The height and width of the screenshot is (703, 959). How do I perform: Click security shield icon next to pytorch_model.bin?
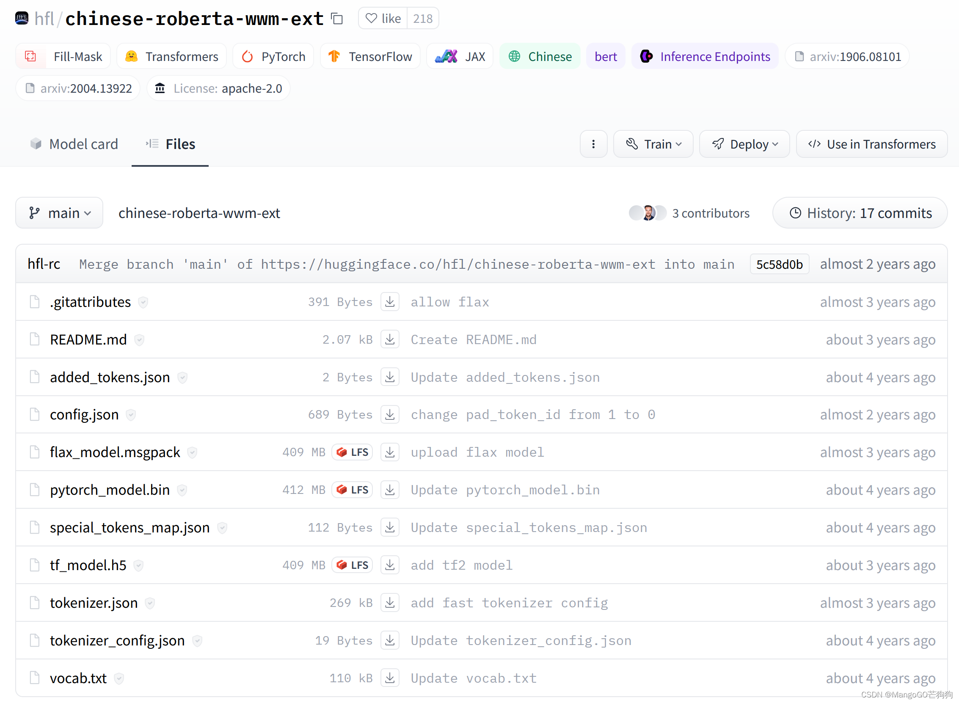click(x=182, y=490)
